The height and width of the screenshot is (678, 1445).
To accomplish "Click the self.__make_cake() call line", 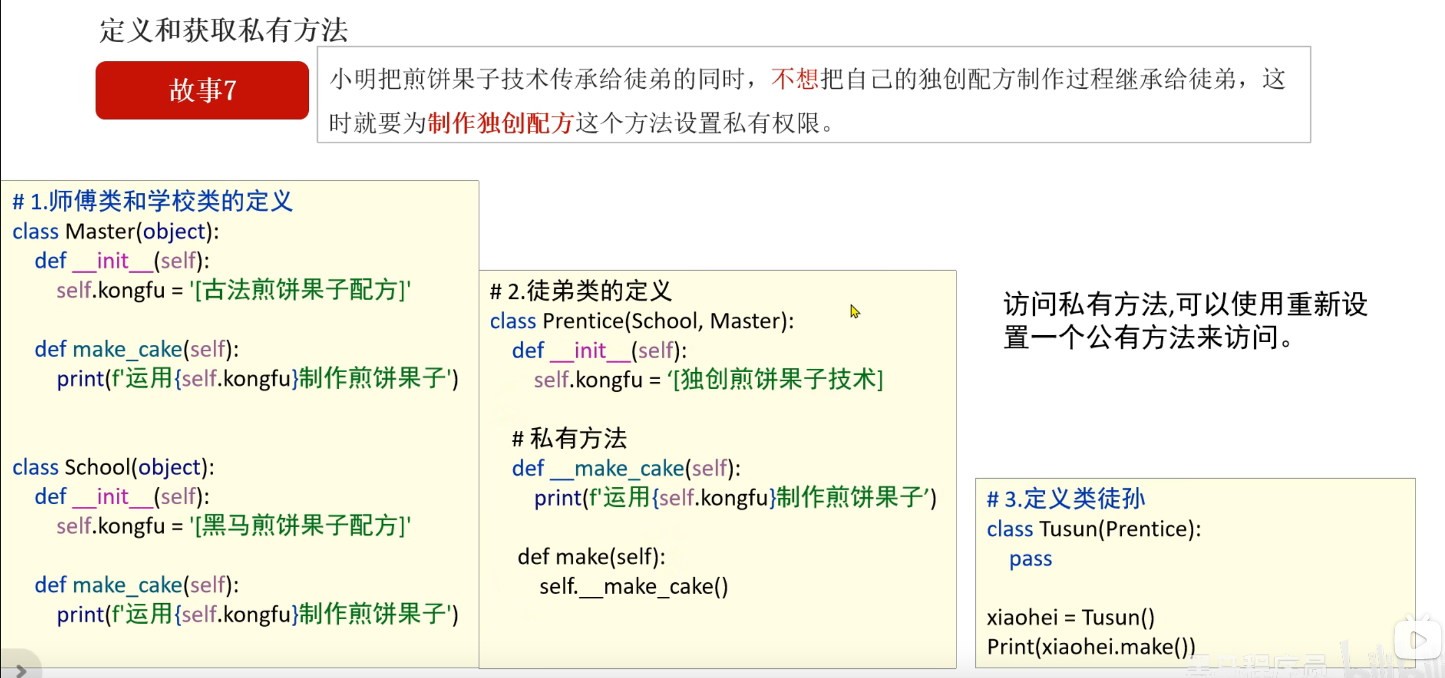I will (633, 586).
